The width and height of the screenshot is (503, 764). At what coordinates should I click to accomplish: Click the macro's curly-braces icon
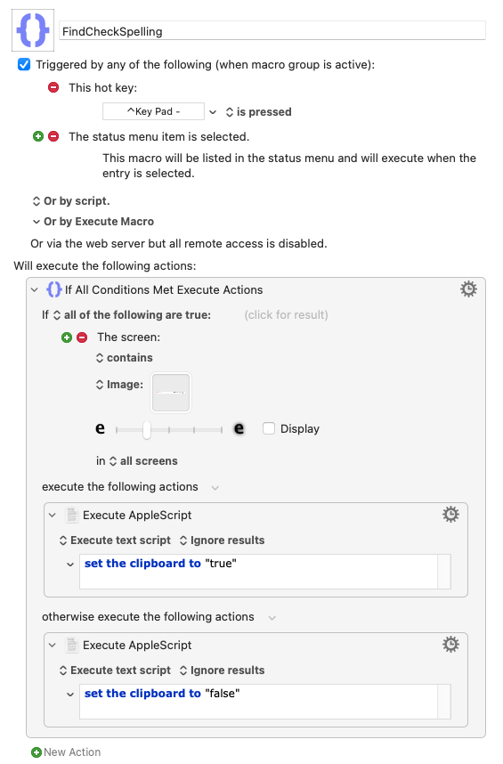click(33, 30)
